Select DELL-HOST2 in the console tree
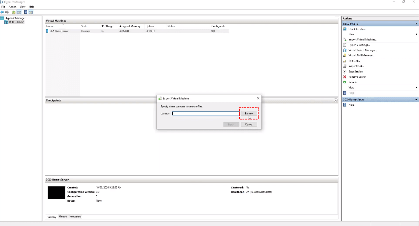 [x=17, y=22]
